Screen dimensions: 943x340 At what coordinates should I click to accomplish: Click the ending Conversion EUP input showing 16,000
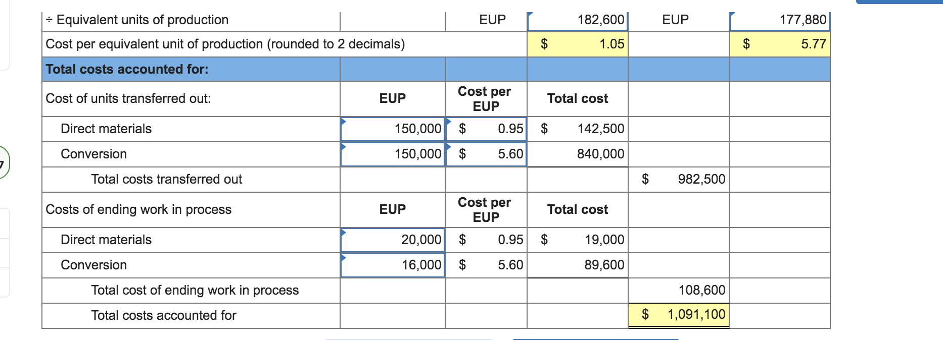pyautogui.click(x=393, y=264)
